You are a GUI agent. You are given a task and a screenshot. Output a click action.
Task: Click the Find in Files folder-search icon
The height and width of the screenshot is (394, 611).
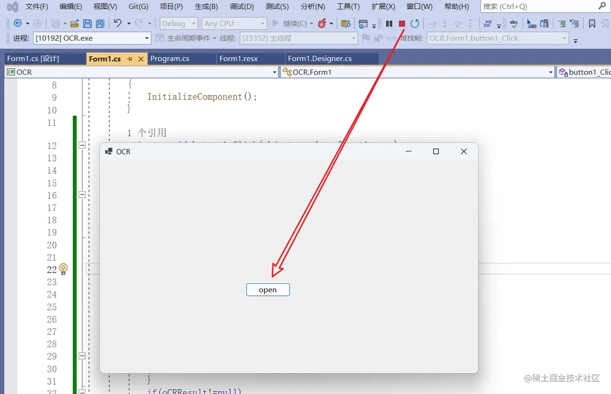tap(346, 23)
